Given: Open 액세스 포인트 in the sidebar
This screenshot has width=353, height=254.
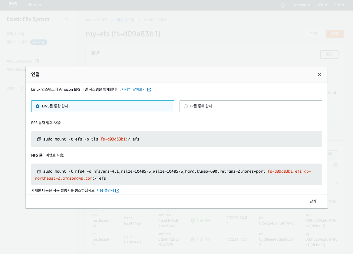Looking at the screenshot, I should (x=17, y=42).
